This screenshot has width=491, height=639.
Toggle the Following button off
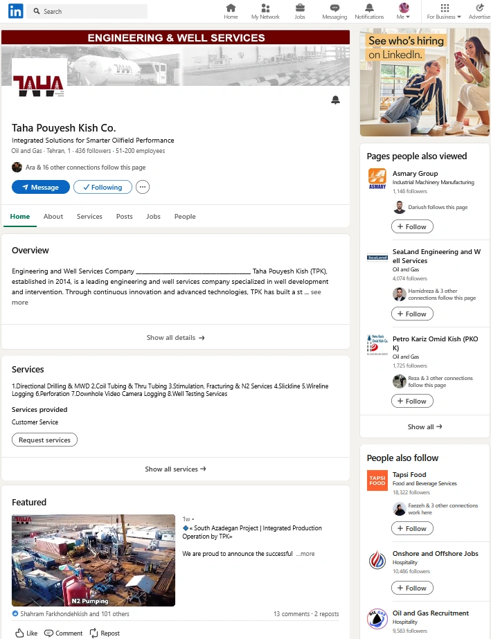click(x=102, y=187)
